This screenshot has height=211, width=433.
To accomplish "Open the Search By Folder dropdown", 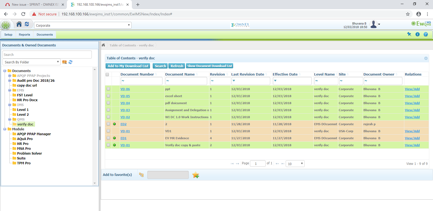I will click(x=31, y=62).
